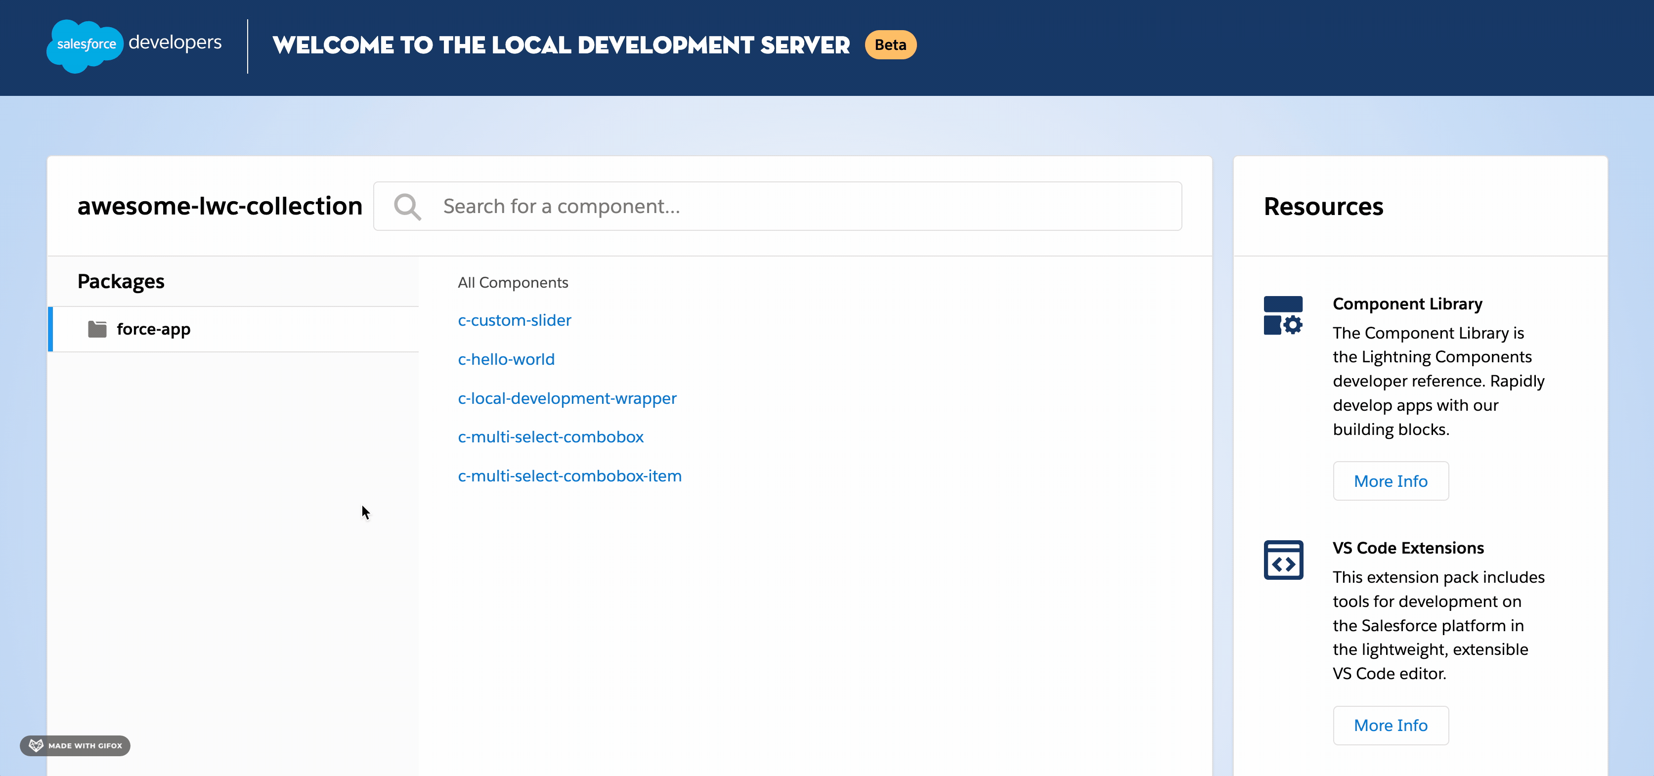Open the c-multi-select-combobox-item component
This screenshot has height=776, width=1654.
(569, 475)
